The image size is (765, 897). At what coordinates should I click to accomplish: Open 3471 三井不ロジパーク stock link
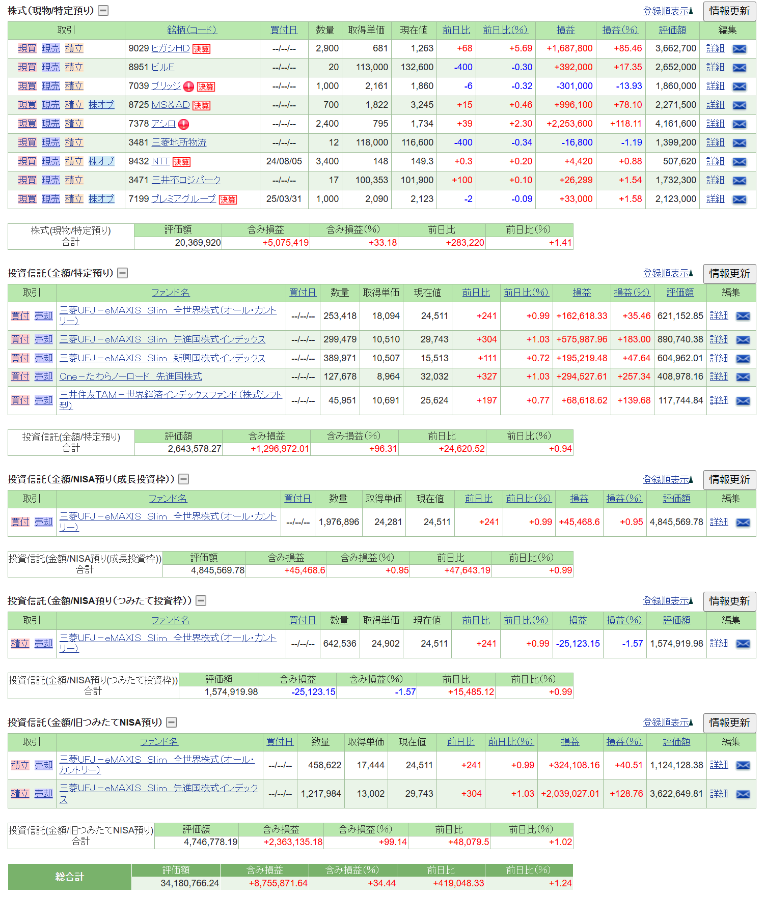click(186, 180)
